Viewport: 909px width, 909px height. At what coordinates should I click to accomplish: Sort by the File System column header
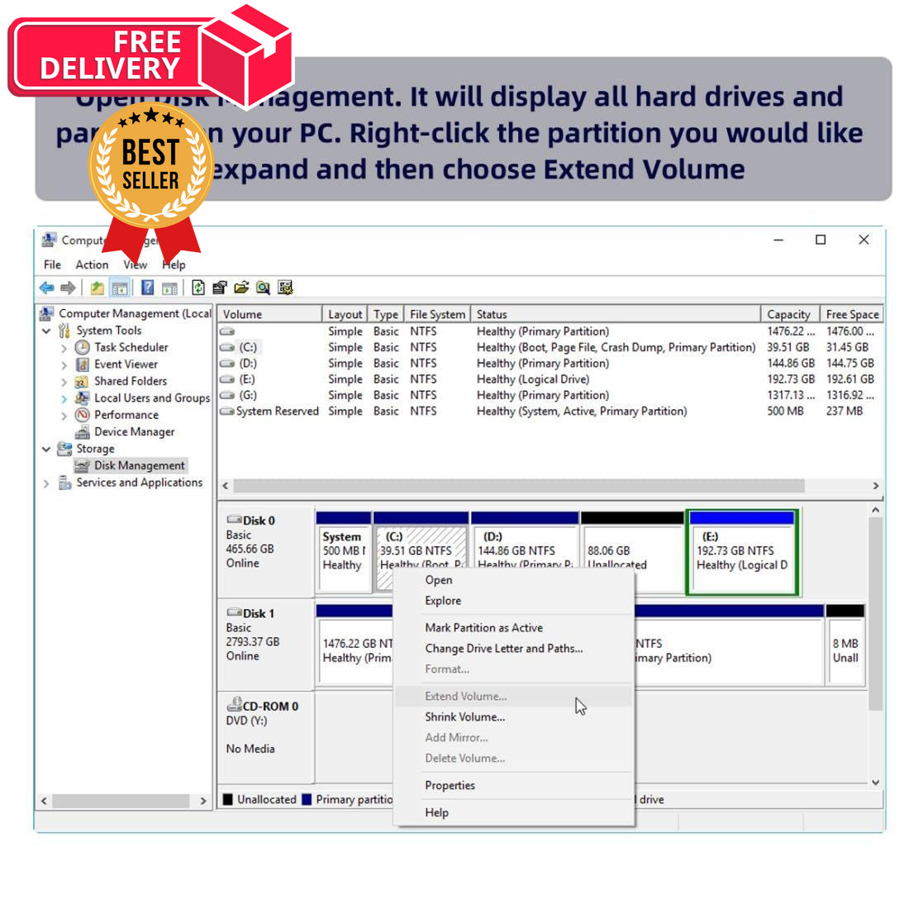(437, 314)
